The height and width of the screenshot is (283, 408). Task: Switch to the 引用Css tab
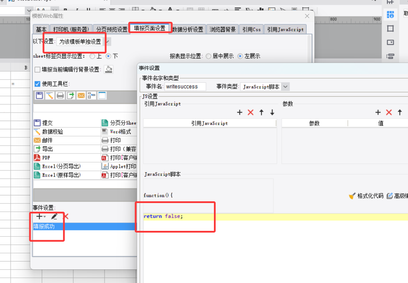tap(251, 30)
